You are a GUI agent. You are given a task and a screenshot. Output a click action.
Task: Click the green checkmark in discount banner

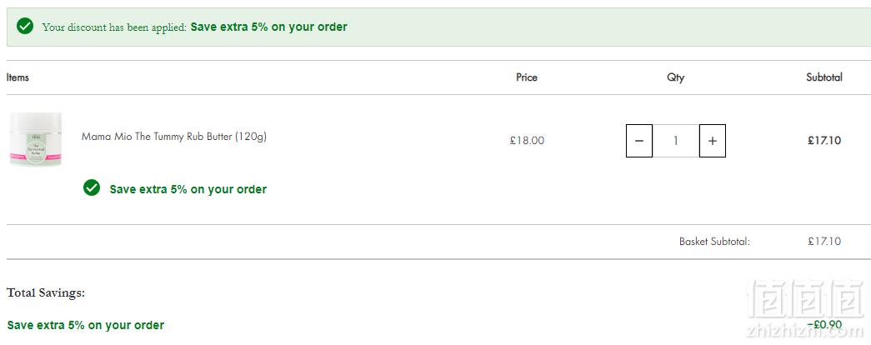coord(25,26)
